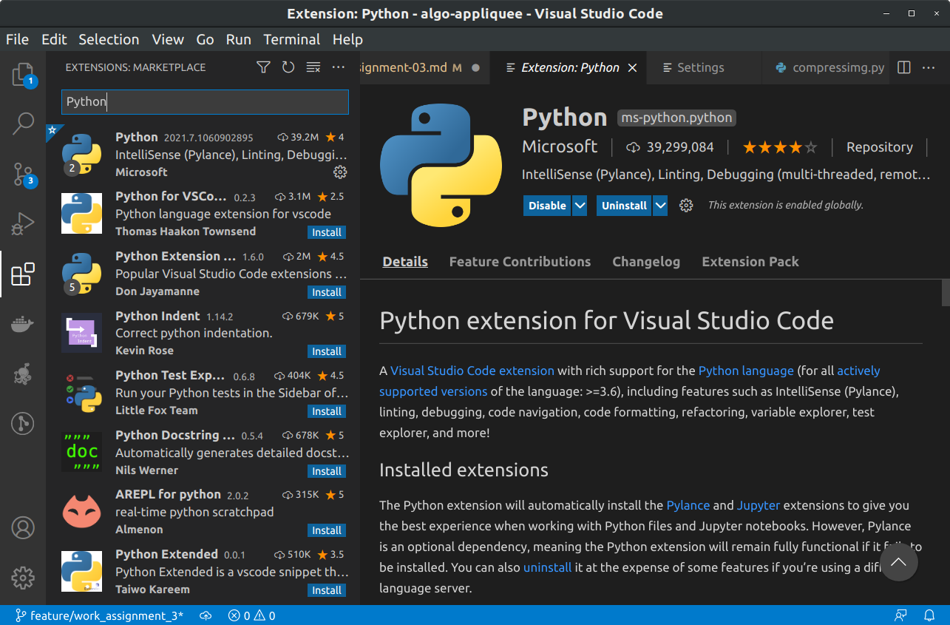Install Python Indent extension
The height and width of the screenshot is (625, 950).
pos(326,351)
